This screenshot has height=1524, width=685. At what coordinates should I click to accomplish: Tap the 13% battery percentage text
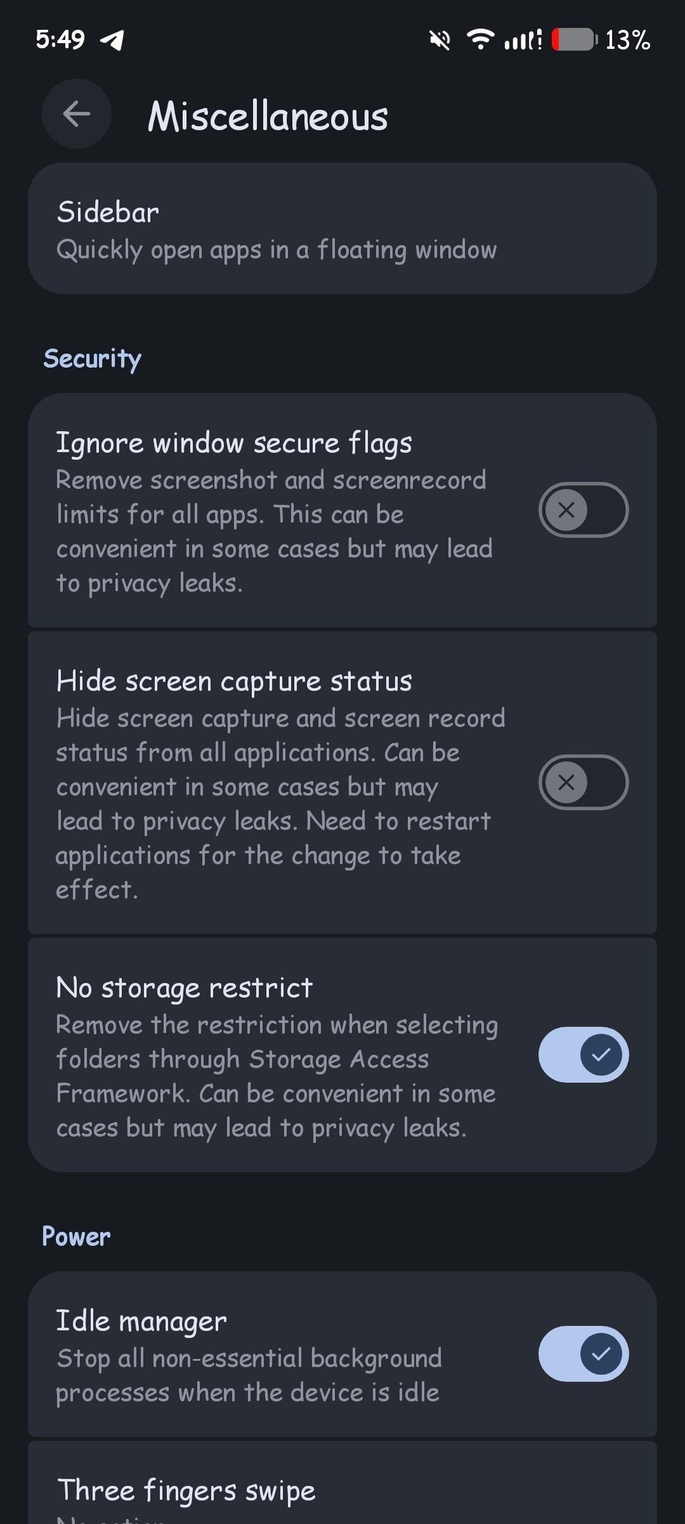[x=627, y=40]
